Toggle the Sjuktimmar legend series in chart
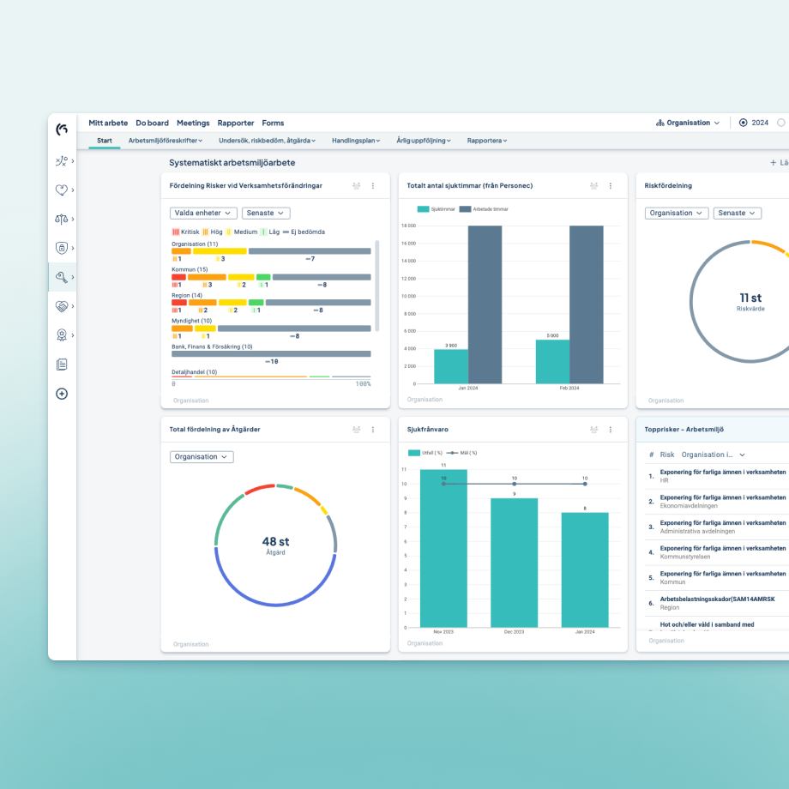This screenshot has height=789, width=789. point(437,208)
